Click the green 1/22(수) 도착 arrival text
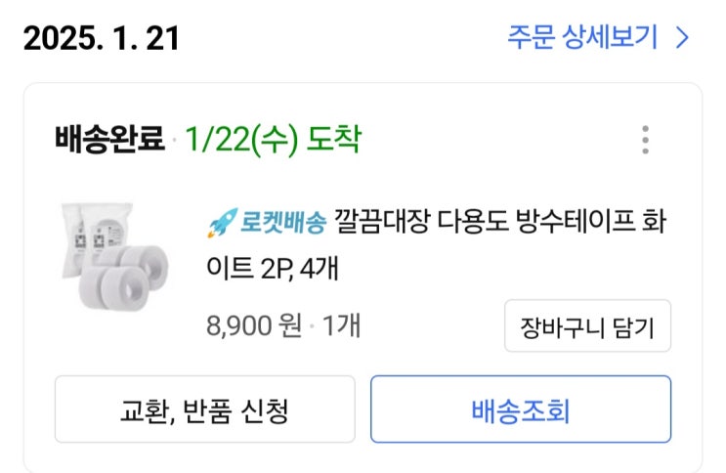Screen dimensions: 726x473 270,140
